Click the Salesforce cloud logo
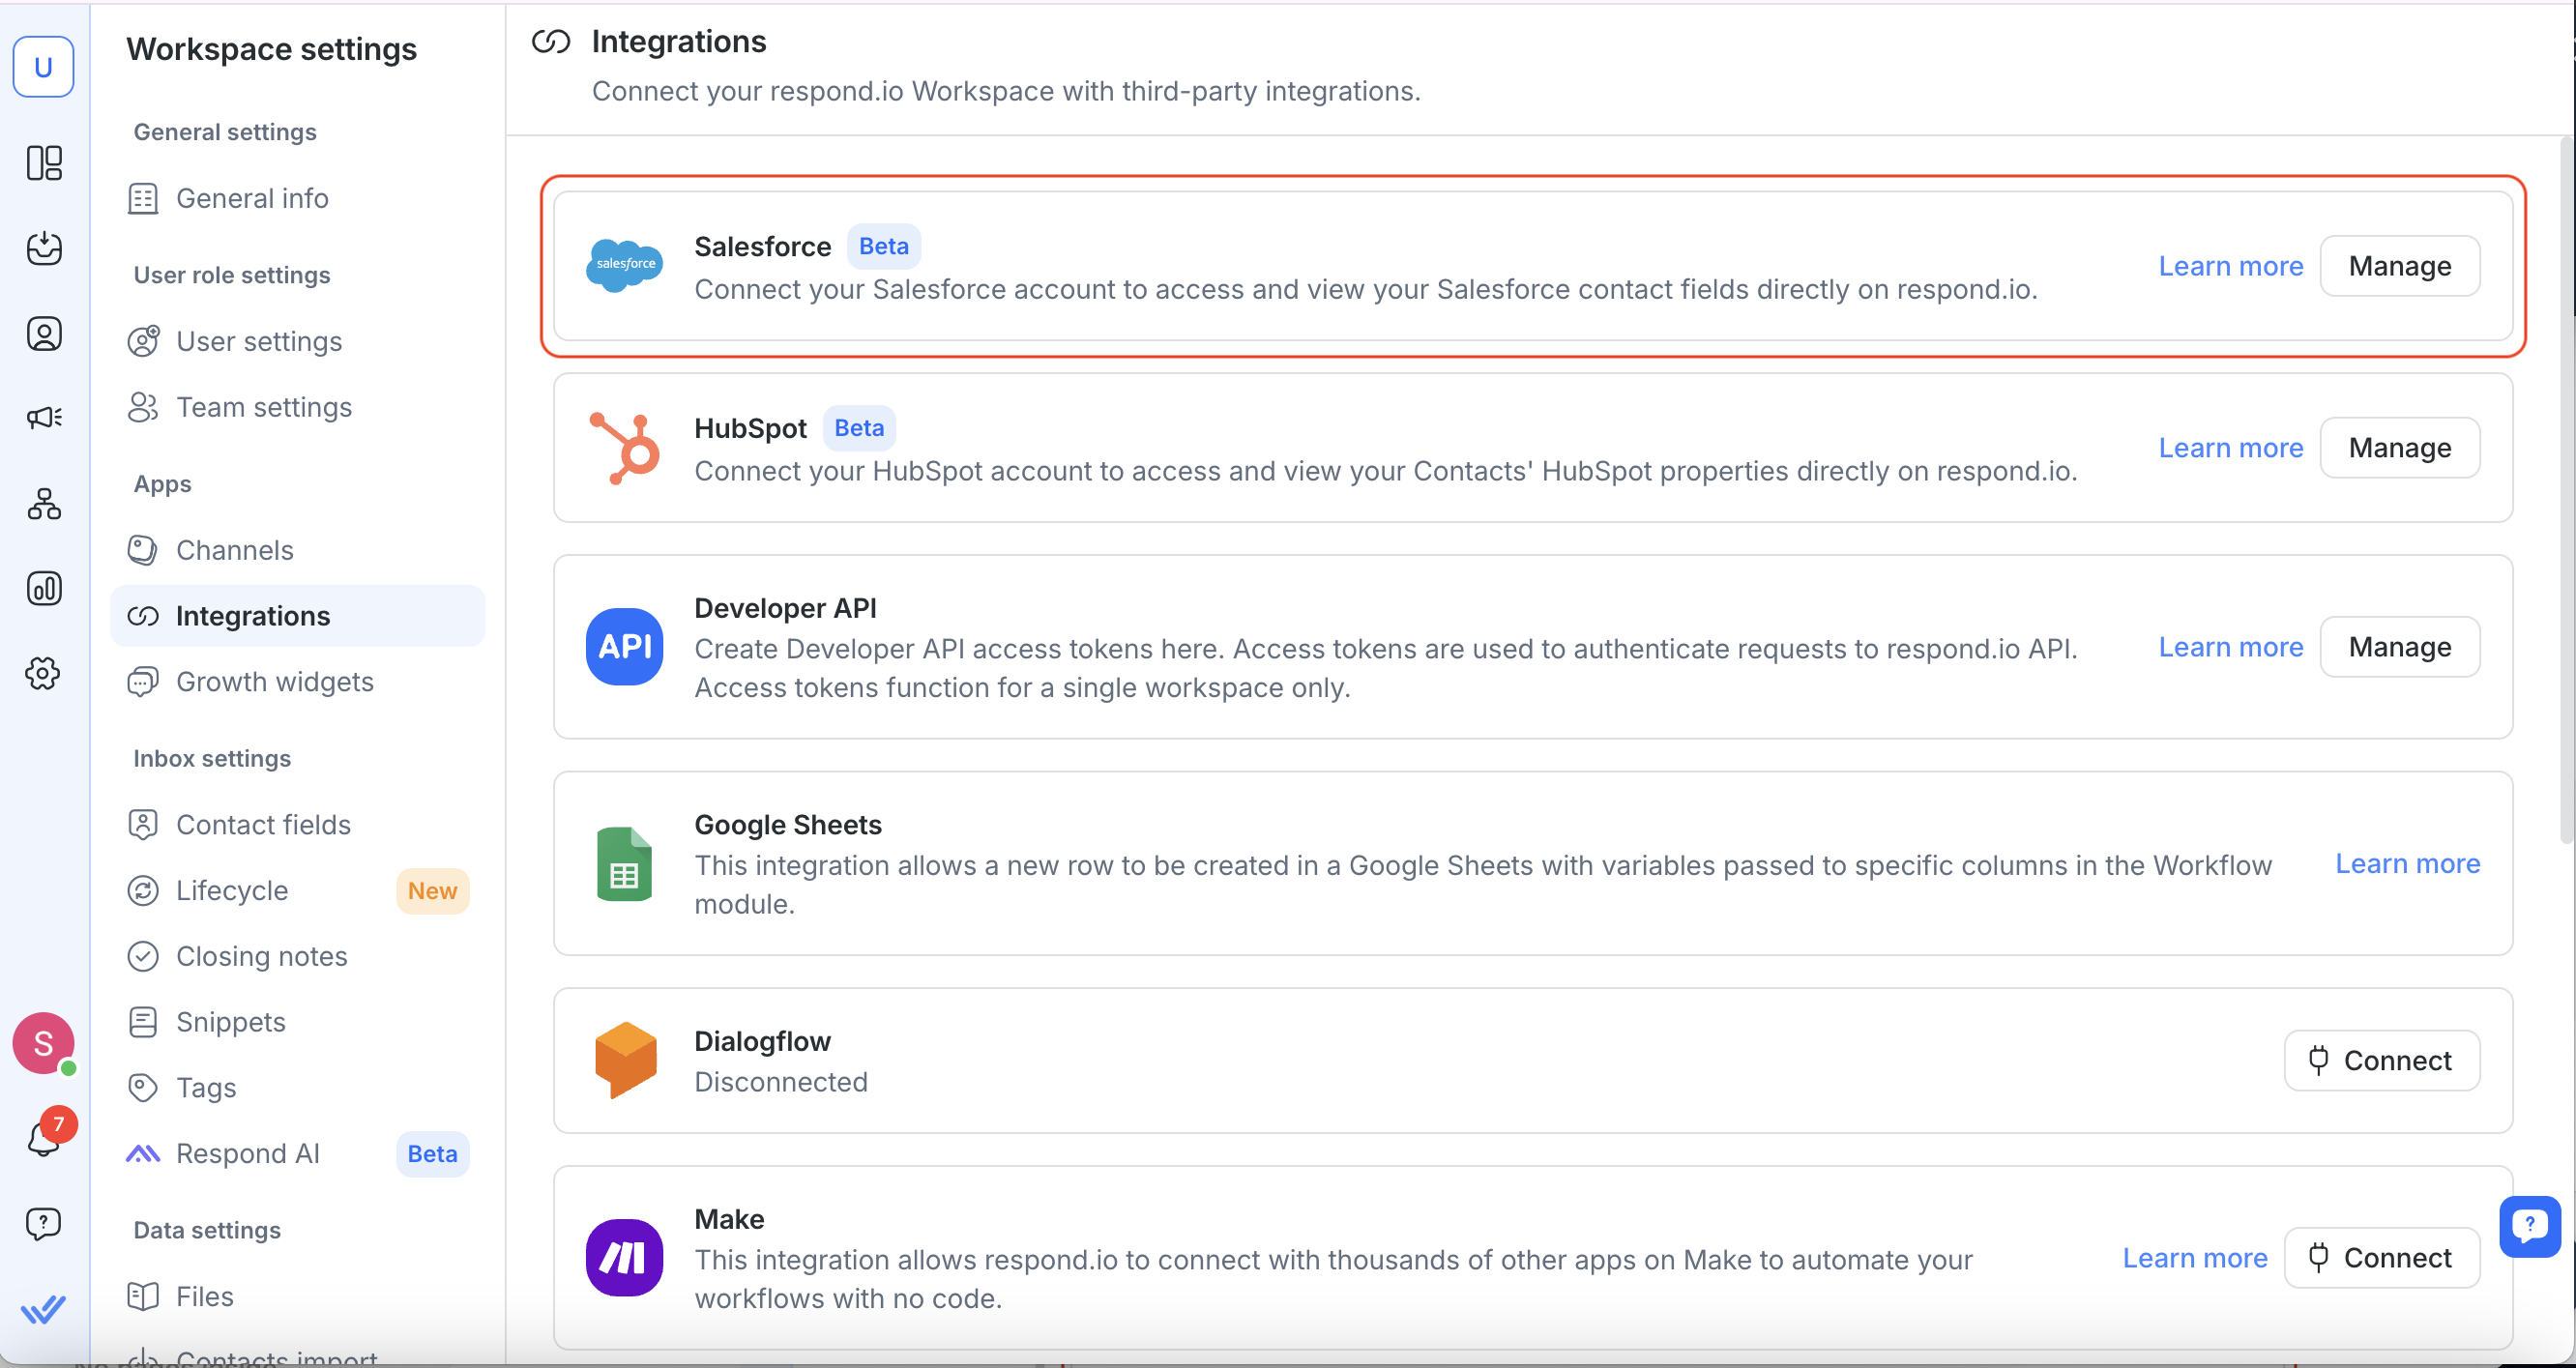 click(x=624, y=265)
